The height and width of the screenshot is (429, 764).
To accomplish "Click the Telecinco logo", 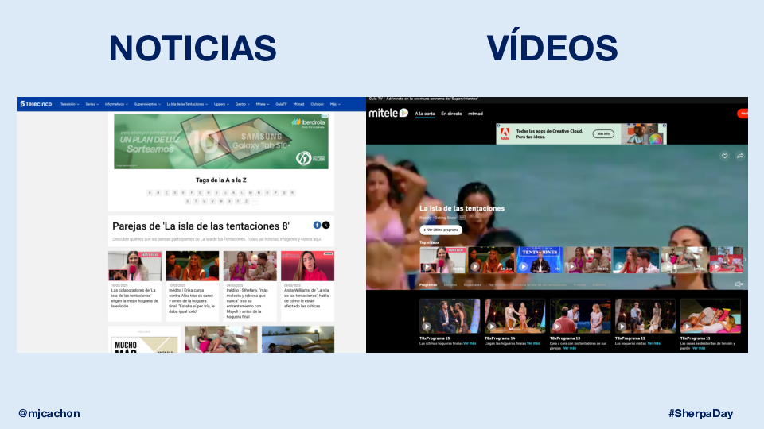I will tap(36, 104).
